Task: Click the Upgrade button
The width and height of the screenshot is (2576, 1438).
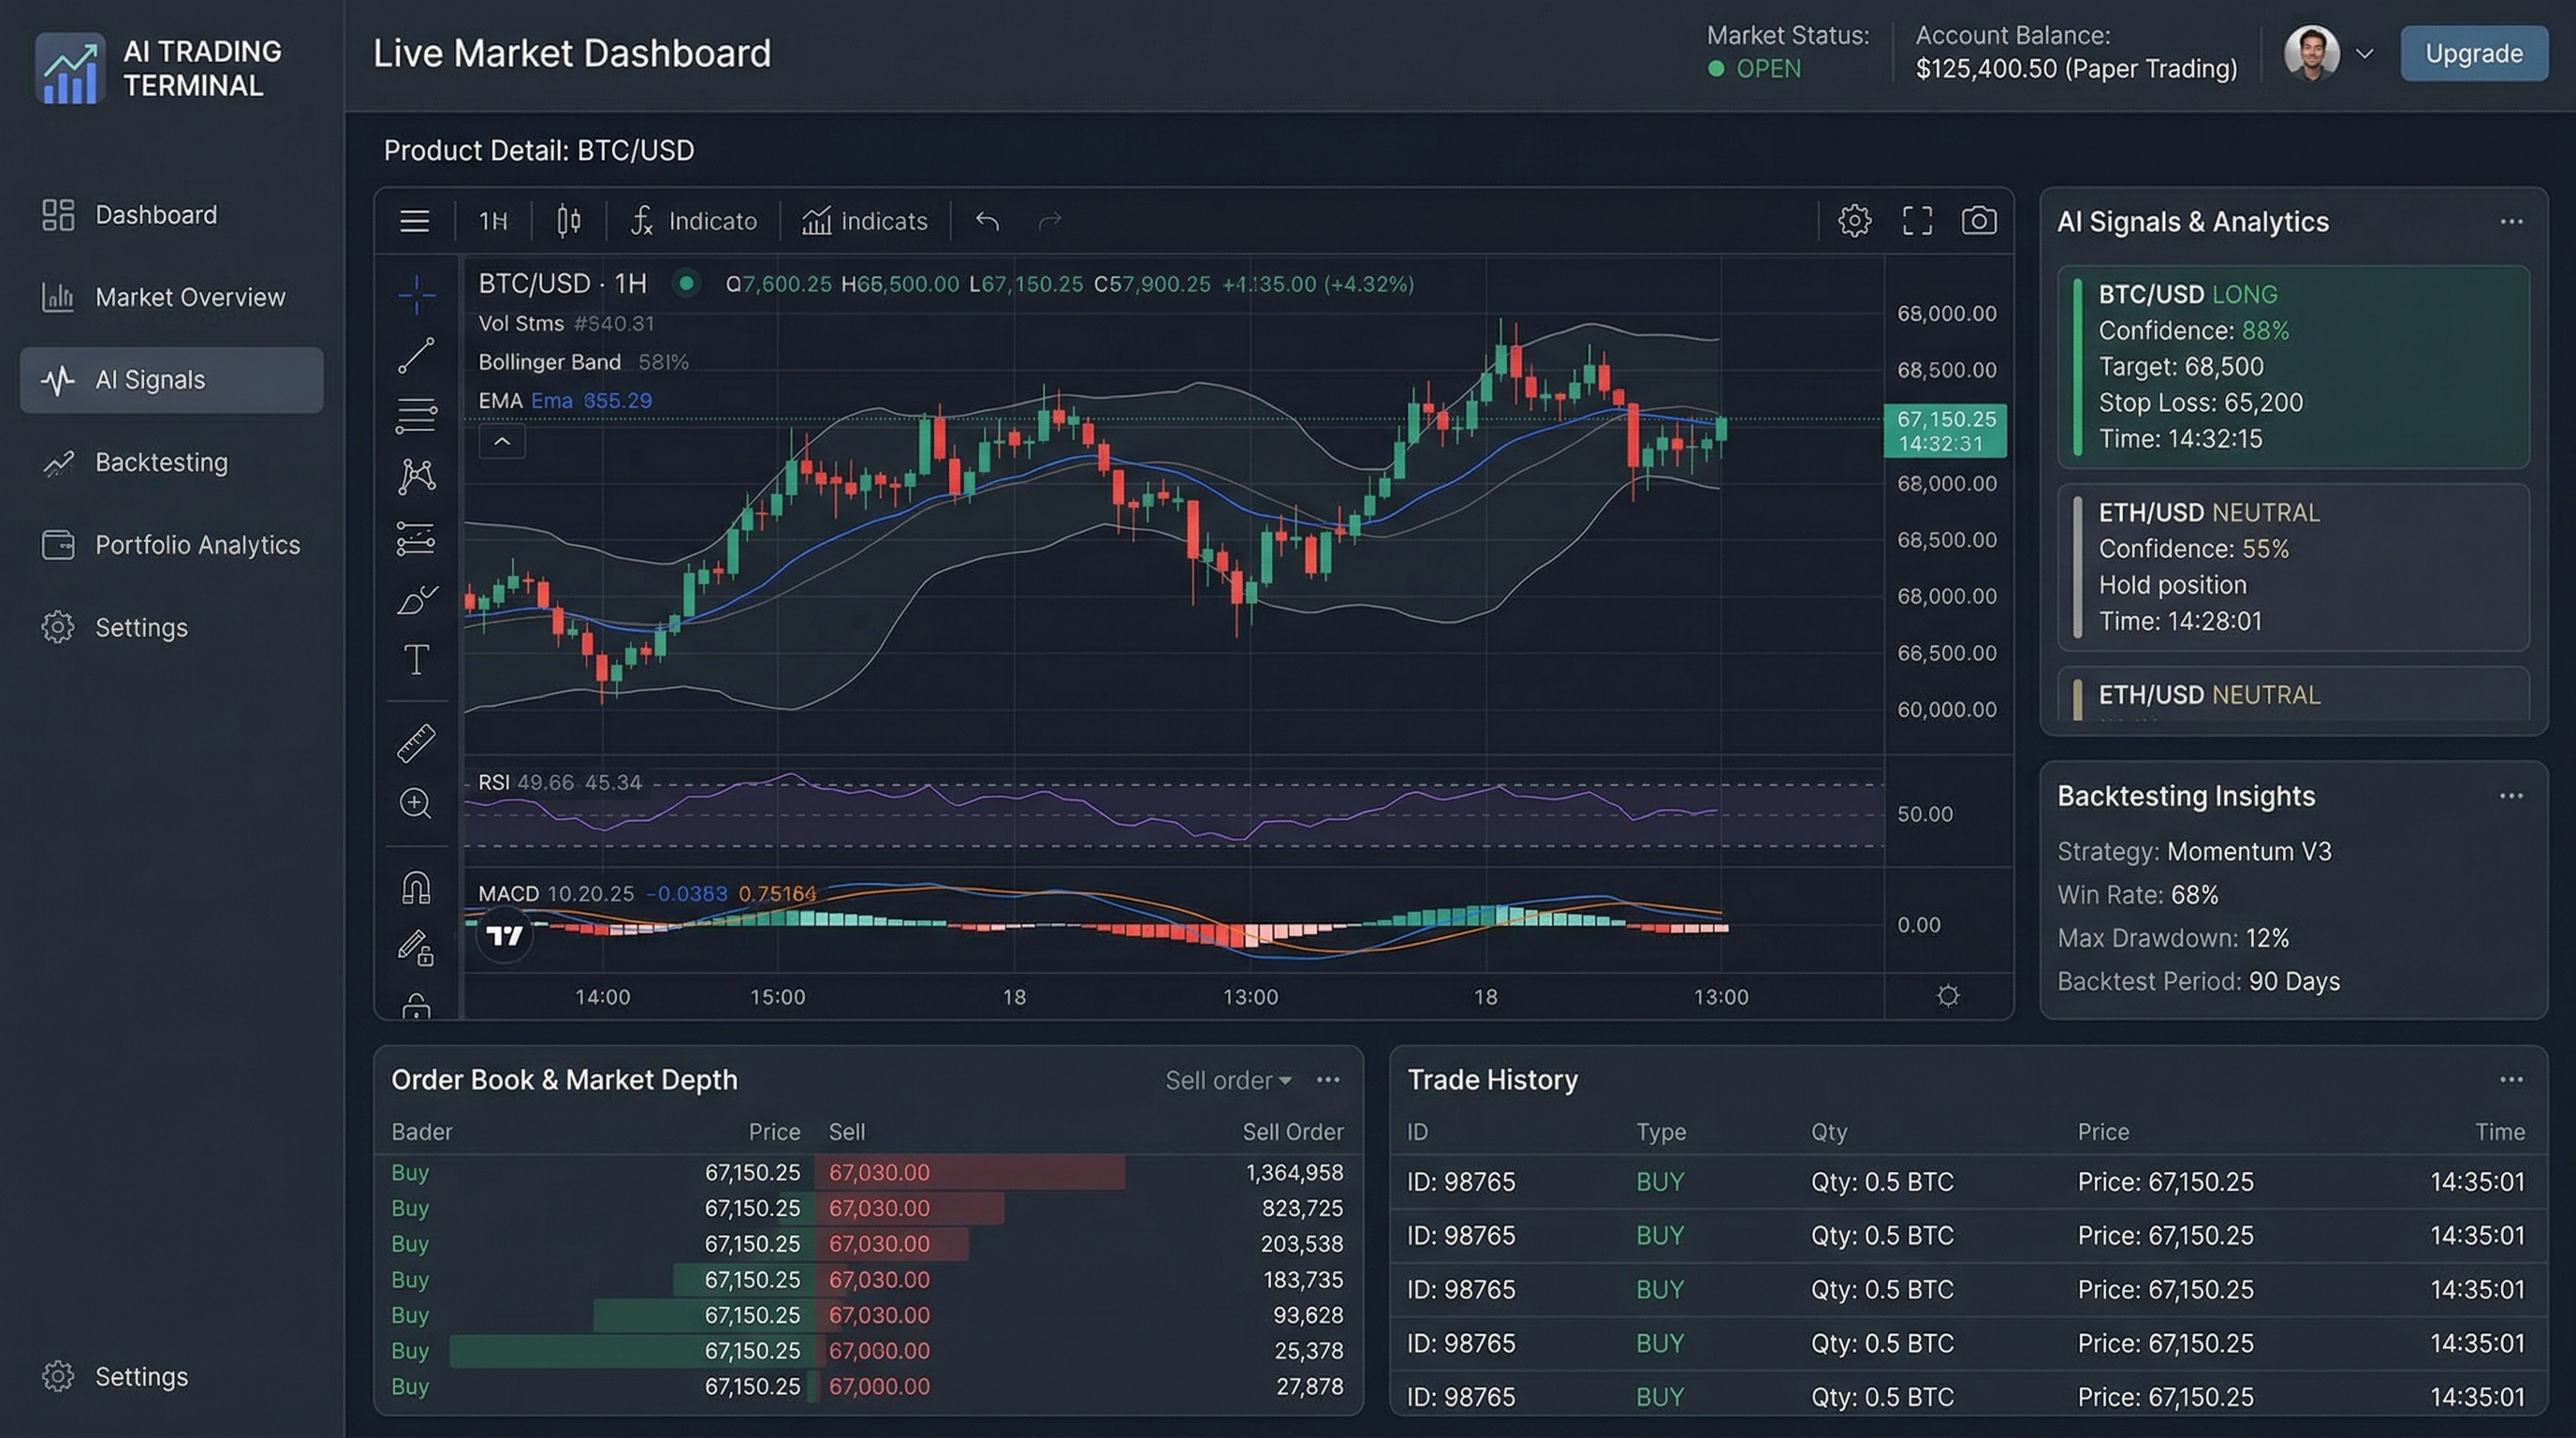Action: coord(2472,53)
